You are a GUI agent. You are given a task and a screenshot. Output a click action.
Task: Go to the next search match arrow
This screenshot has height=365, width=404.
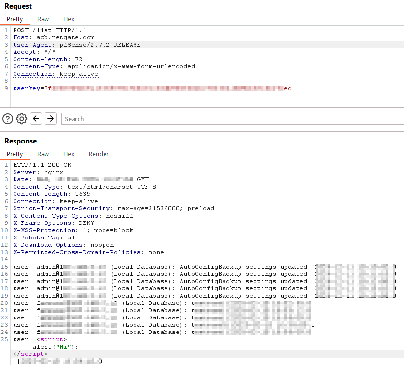point(50,119)
